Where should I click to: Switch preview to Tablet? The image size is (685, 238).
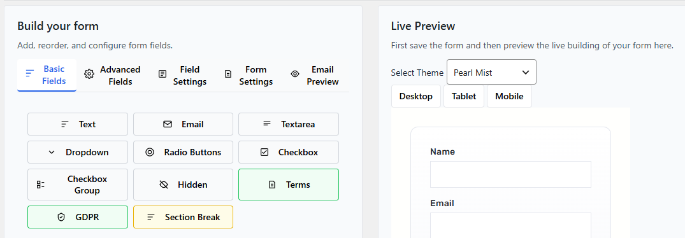pyautogui.click(x=464, y=96)
